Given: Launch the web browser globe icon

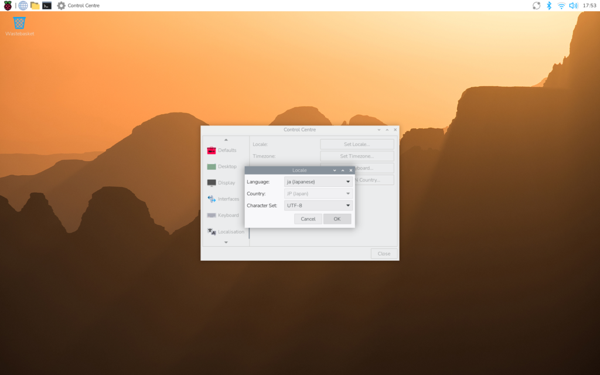Looking at the screenshot, I should (x=23, y=5).
